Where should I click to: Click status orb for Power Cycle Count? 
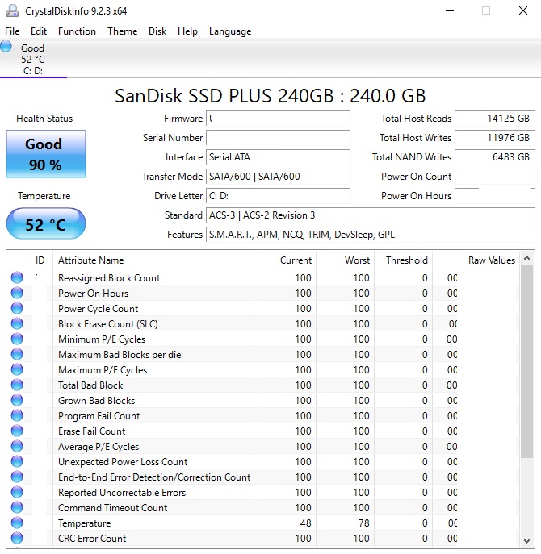17,308
